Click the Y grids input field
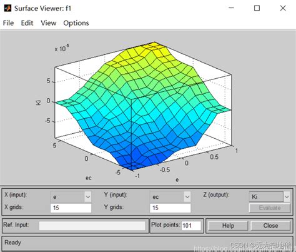 tap(170, 208)
